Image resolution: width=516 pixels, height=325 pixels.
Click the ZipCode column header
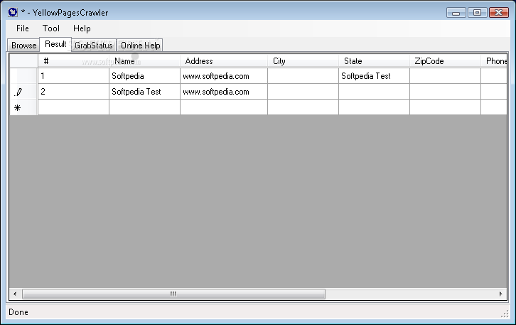(445, 61)
